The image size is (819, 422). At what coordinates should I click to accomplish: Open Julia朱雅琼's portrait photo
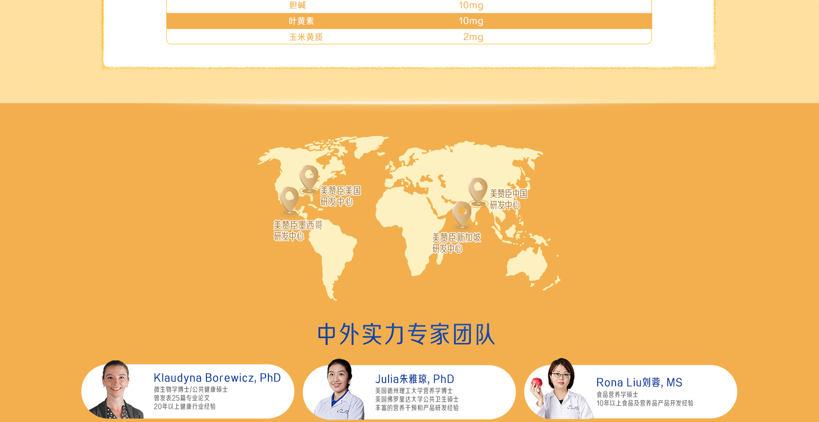click(x=339, y=389)
